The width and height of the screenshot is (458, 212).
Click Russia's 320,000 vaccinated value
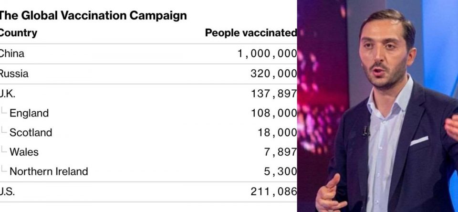point(274,74)
